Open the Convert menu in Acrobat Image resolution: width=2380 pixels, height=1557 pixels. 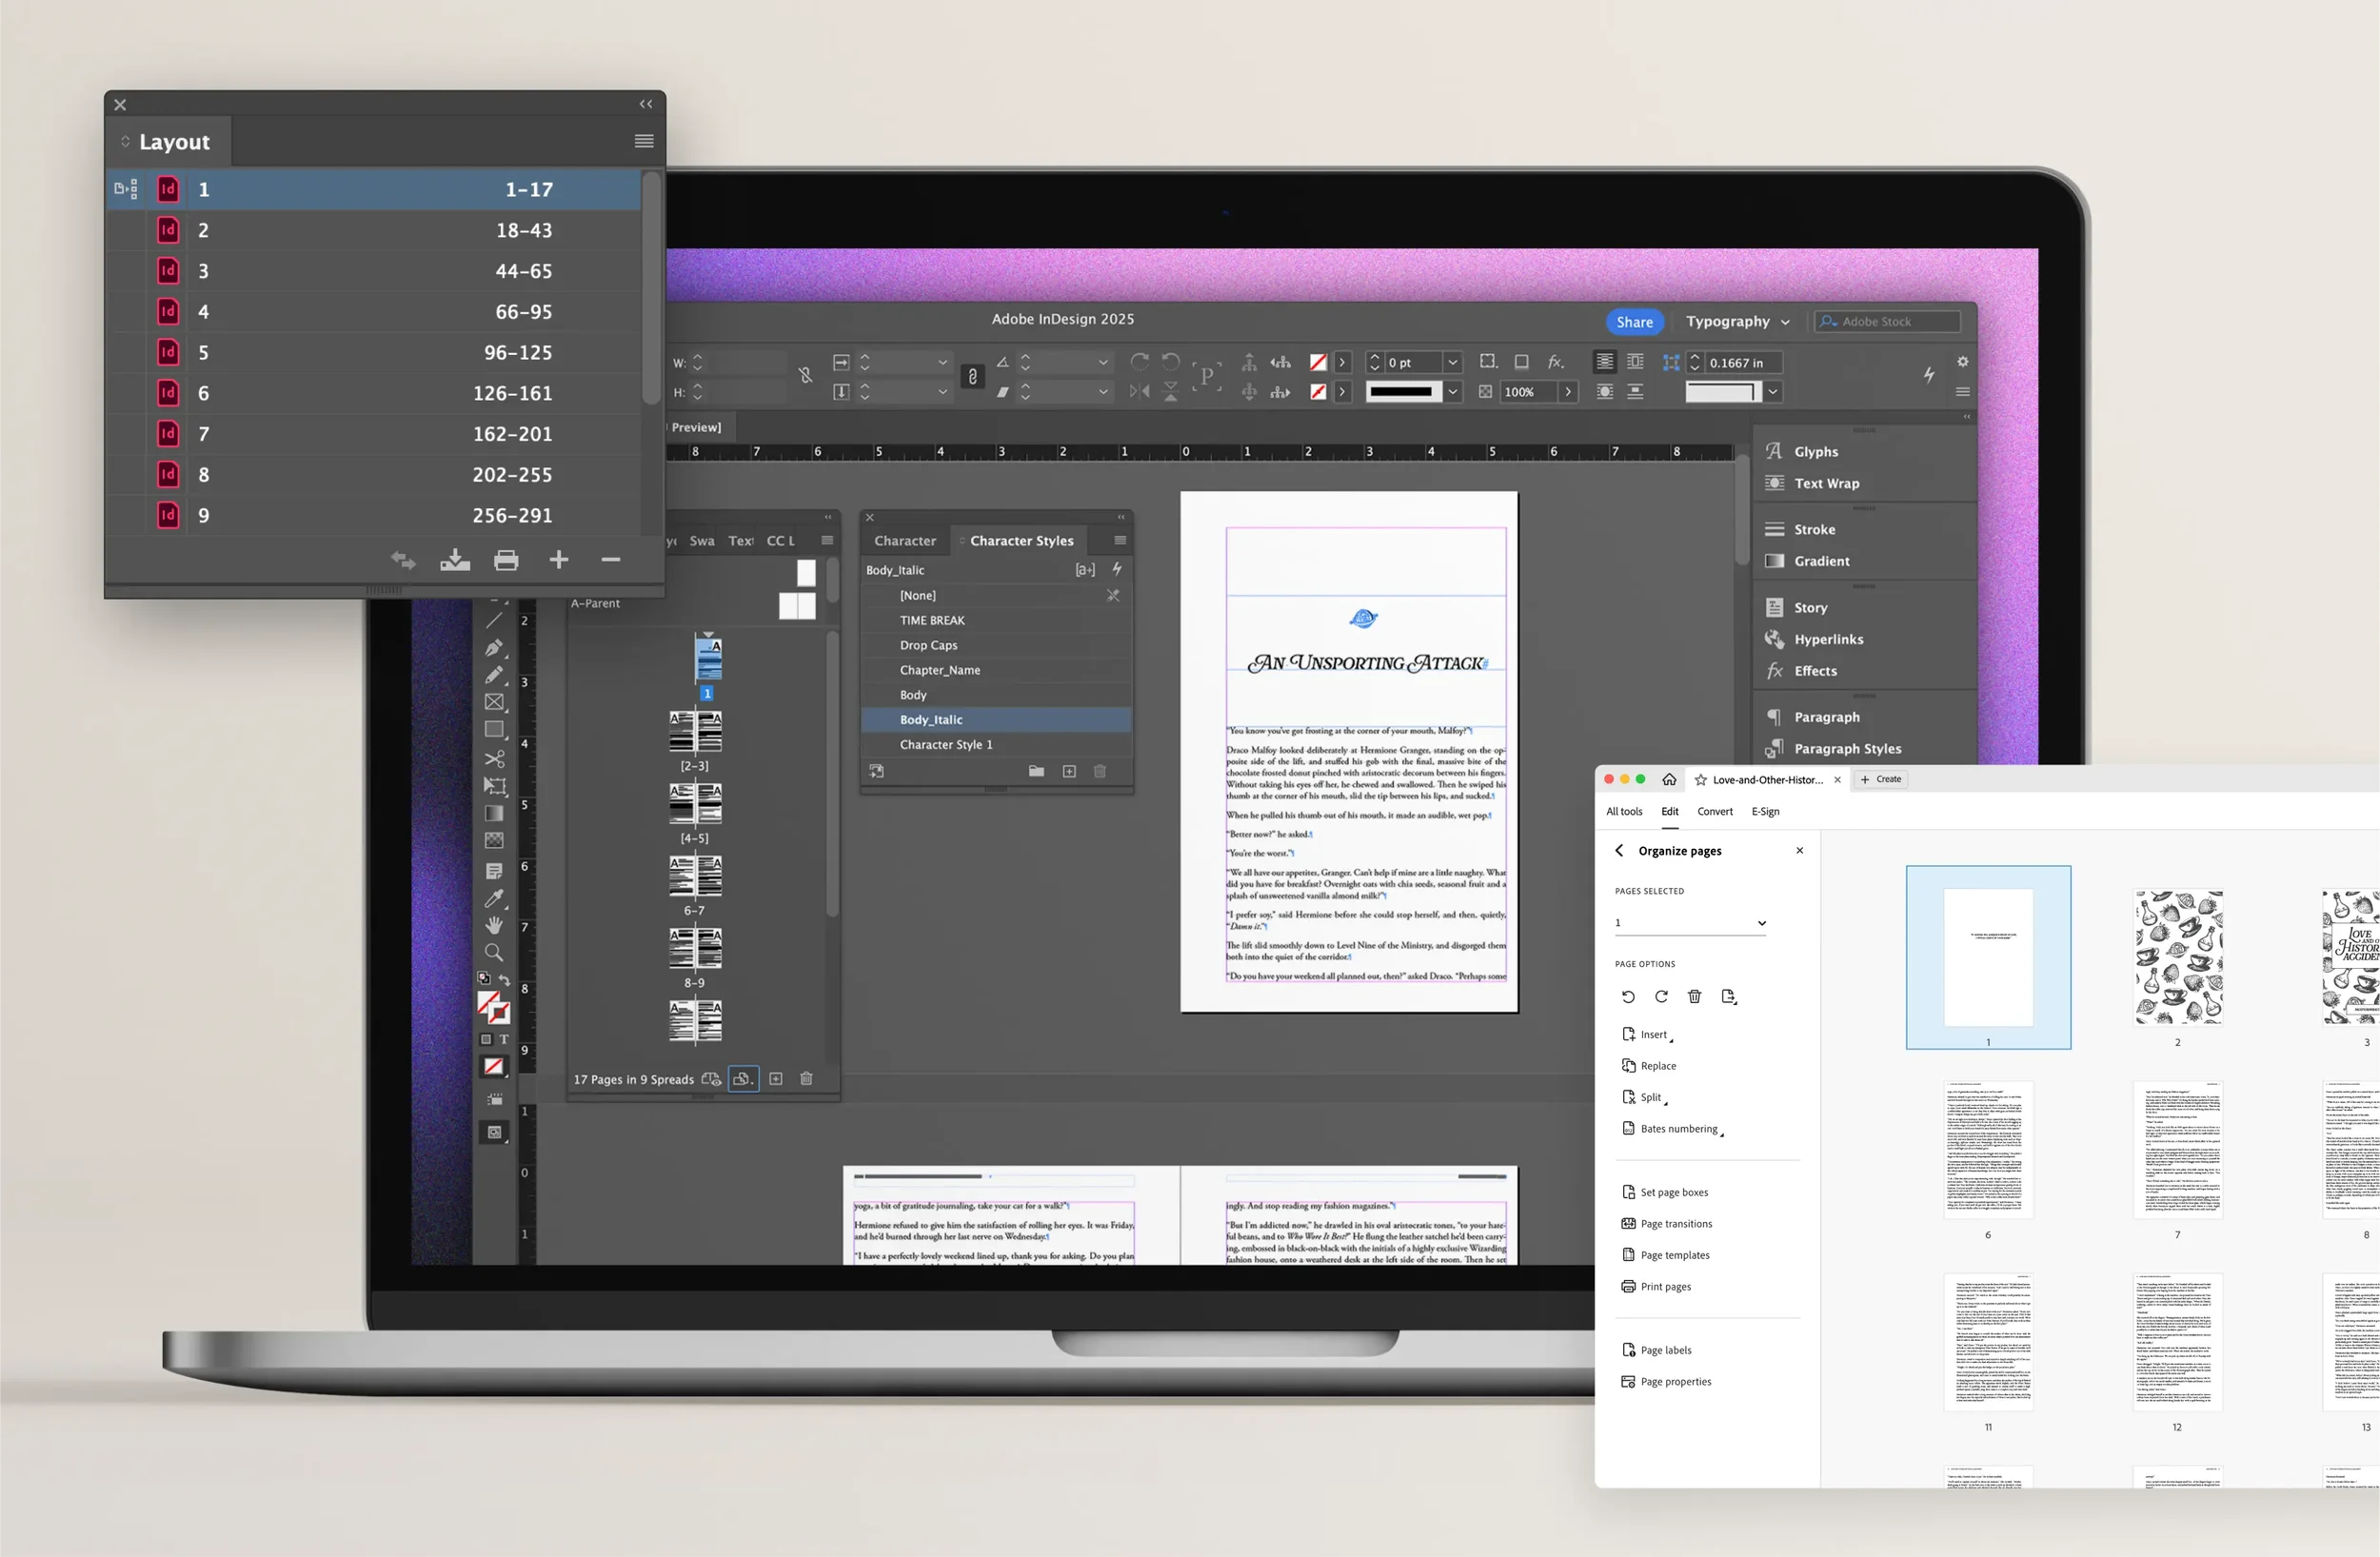1714,811
